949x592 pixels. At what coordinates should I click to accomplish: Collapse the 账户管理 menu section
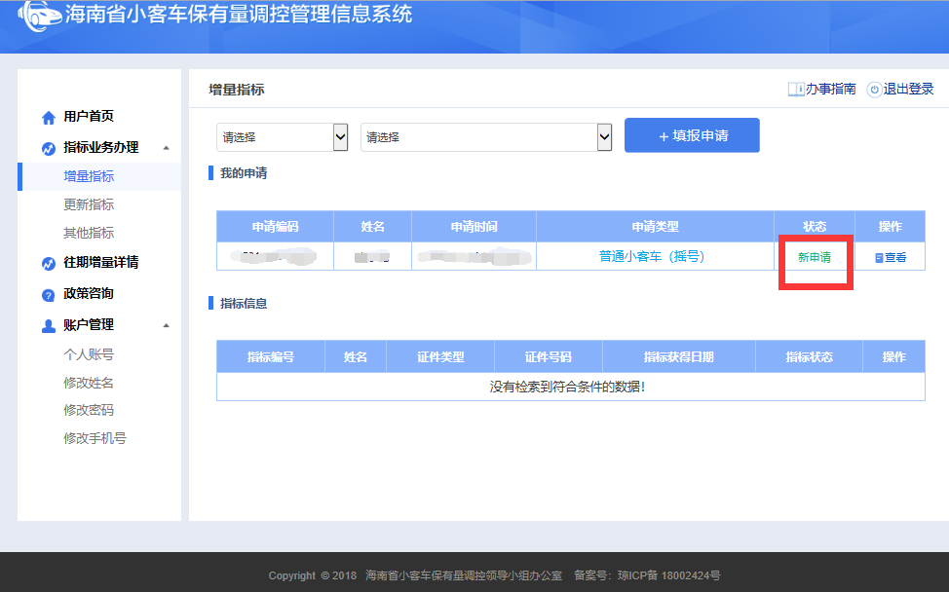pos(166,325)
